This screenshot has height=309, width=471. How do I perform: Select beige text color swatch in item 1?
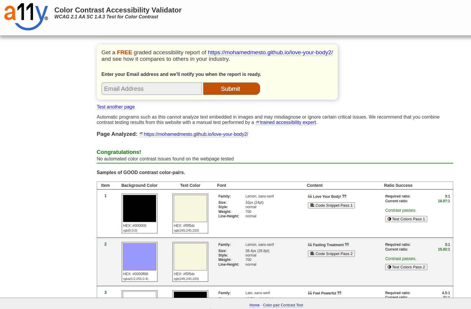click(x=190, y=208)
